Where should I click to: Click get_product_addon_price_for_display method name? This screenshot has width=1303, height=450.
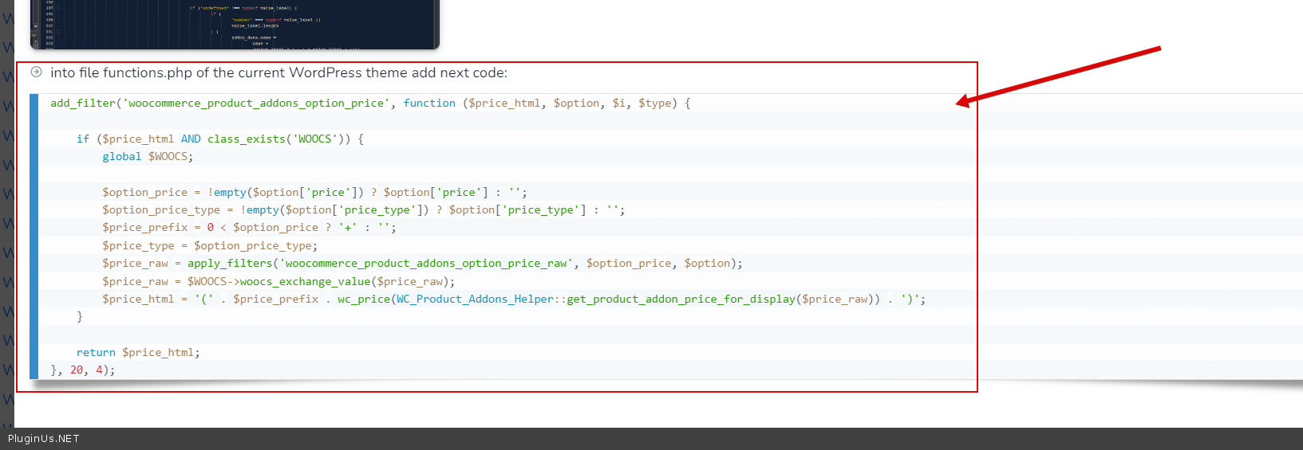[x=681, y=299]
